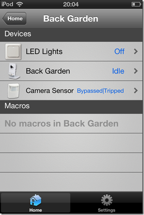144x215 pixels.
Task: Select the LED Lights device name
Action: point(44,51)
